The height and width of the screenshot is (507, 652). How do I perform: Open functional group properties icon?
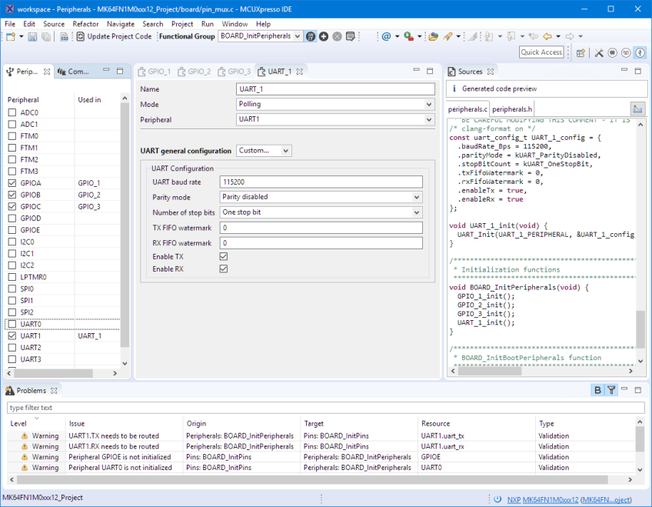click(x=350, y=36)
